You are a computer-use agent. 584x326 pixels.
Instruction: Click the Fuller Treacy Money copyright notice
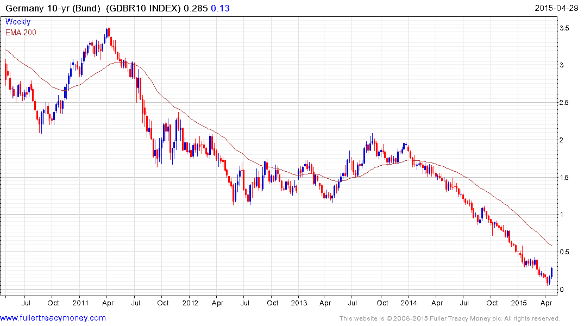tap(449, 318)
